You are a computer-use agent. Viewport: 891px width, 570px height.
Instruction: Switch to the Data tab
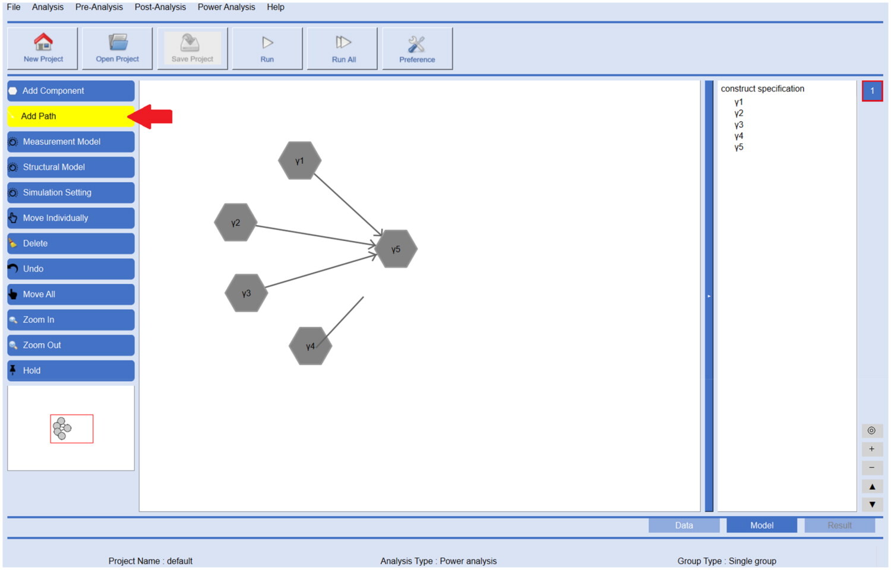pos(684,525)
